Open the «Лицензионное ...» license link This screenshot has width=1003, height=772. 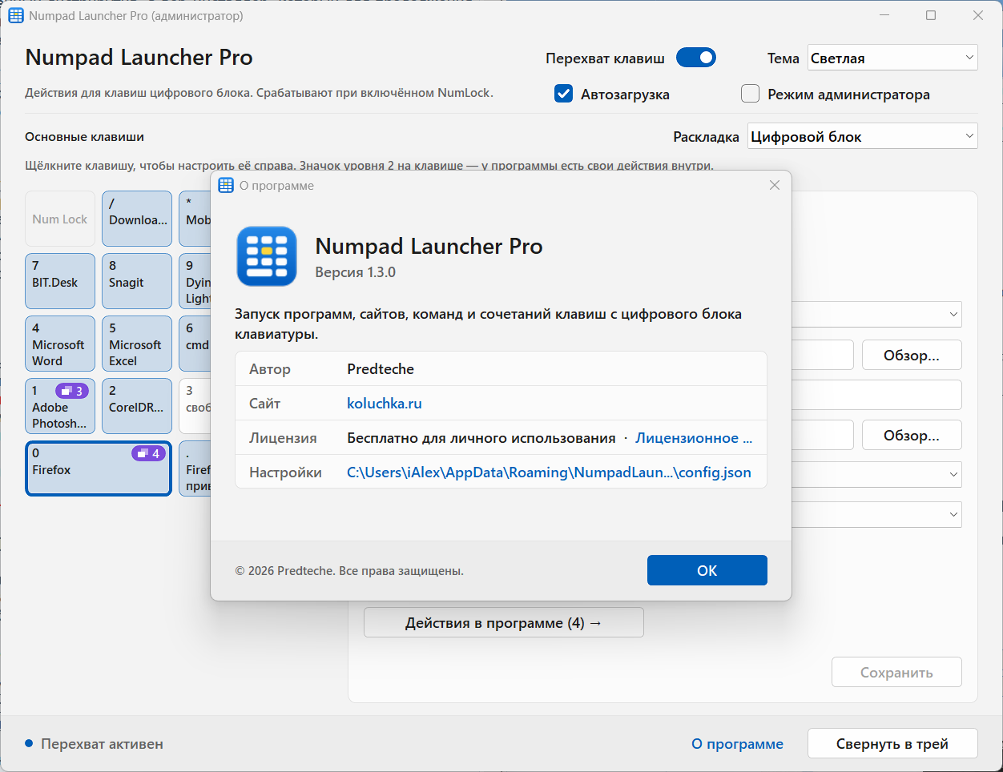(x=694, y=438)
